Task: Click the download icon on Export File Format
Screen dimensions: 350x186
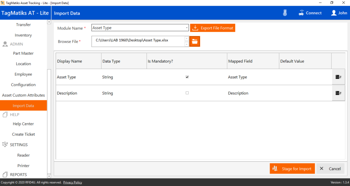Action: tap(195, 28)
